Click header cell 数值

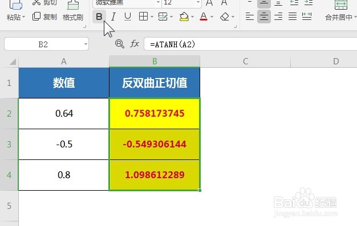64,83
